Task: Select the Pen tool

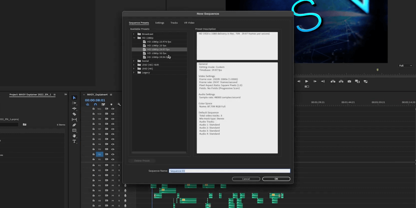Action: 74,125
